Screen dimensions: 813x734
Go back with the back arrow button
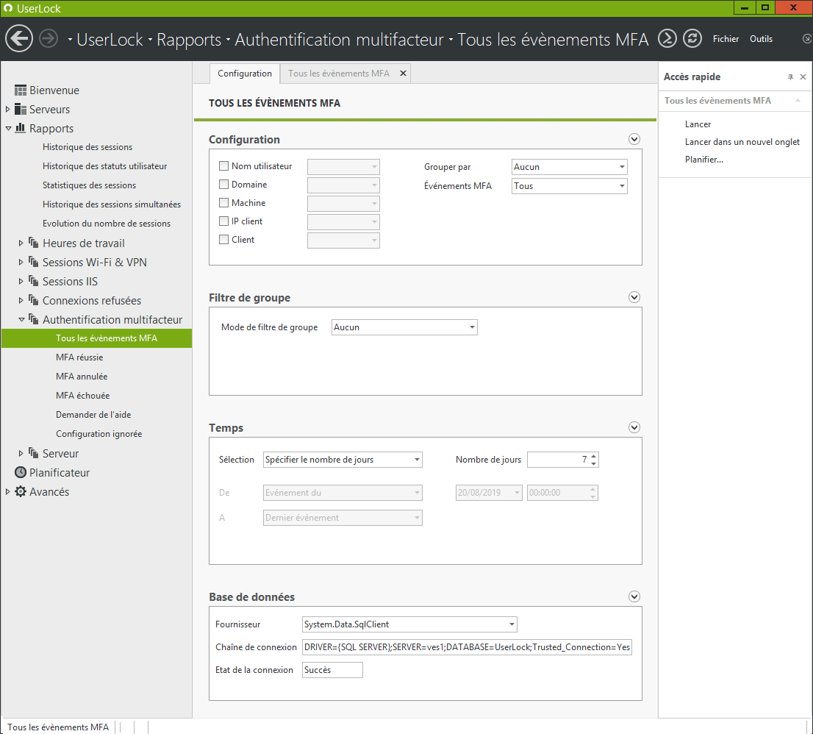coord(19,38)
